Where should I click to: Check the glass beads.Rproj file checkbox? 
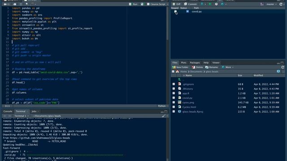tap(174, 111)
